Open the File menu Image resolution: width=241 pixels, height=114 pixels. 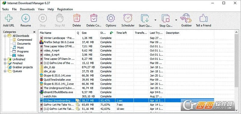[14, 9]
